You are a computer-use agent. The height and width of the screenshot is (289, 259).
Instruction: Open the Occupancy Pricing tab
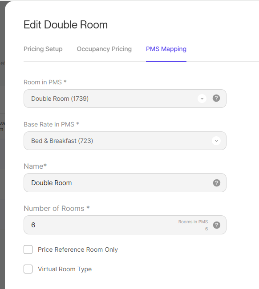pyautogui.click(x=104, y=49)
